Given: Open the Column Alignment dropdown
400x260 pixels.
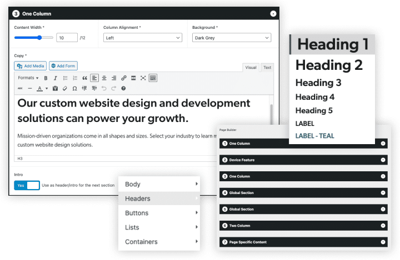Looking at the screenshot, I should coord(143,38).
